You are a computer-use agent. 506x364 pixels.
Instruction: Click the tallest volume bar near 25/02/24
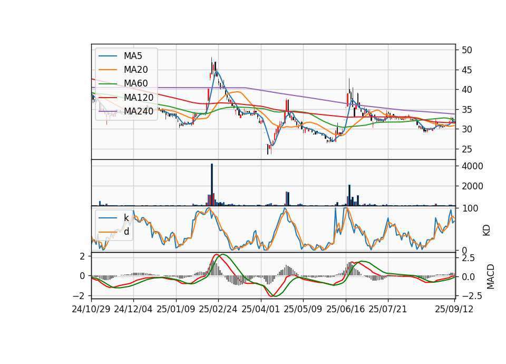pyautogui.click(x=212, y=185)
